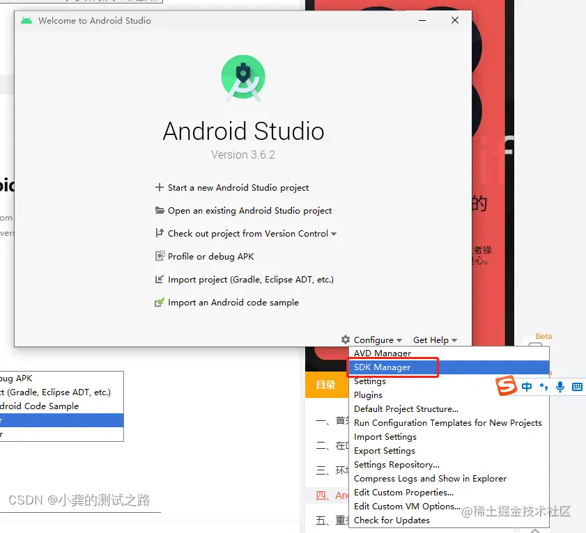The width and height of the screenshot is (586, 533).
Task: Click the plus icon beside Start a new project
Action: tap(160, 187)
